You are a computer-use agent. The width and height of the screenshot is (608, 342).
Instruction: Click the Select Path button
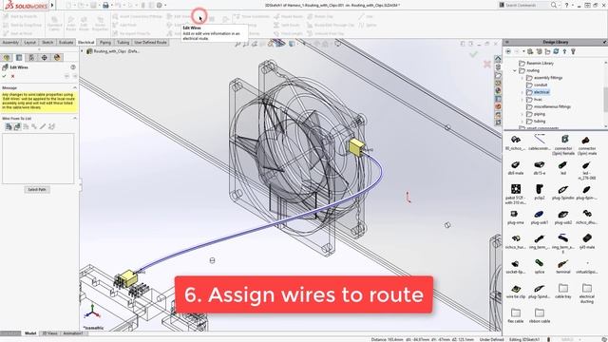[x=37, y=190]
